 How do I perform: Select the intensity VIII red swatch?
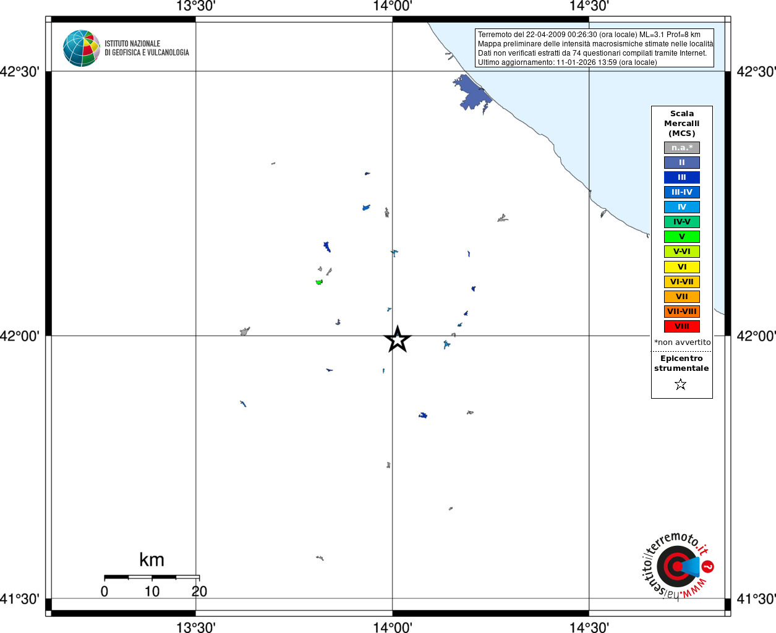pos(682,326)
